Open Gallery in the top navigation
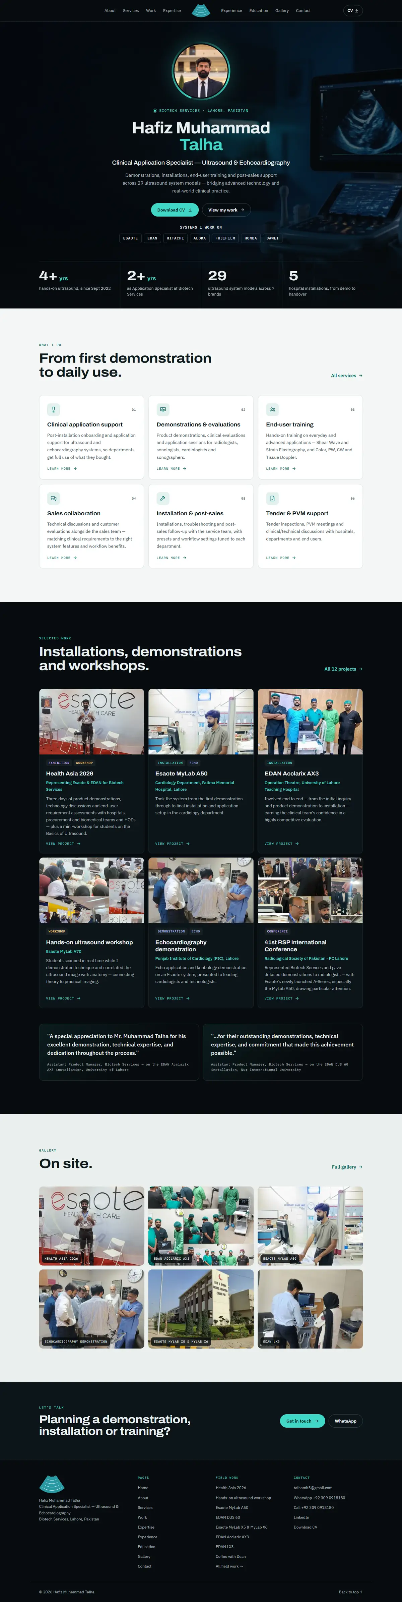This screenshot has width=402, height=1602. [x=282, y=11]
